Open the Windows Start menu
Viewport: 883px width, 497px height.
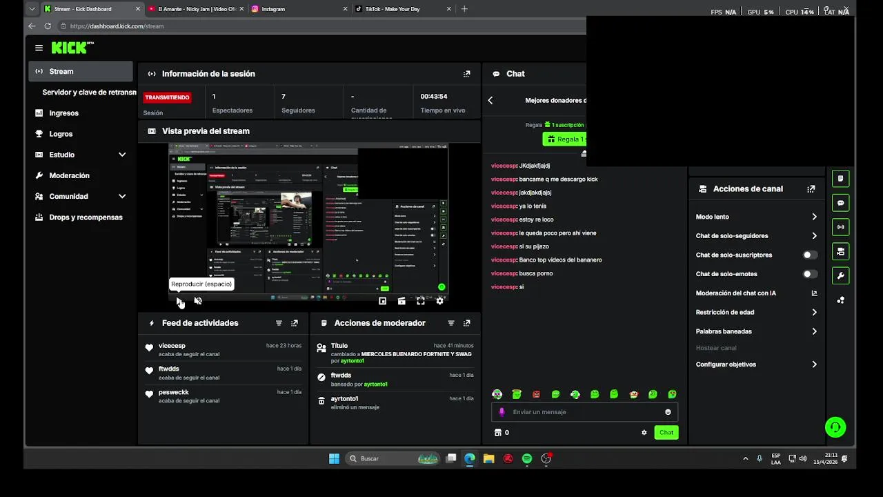click(334, 458)
